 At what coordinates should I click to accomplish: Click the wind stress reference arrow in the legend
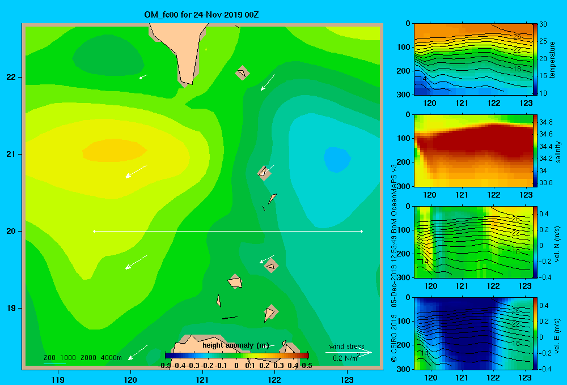(348, 352)
